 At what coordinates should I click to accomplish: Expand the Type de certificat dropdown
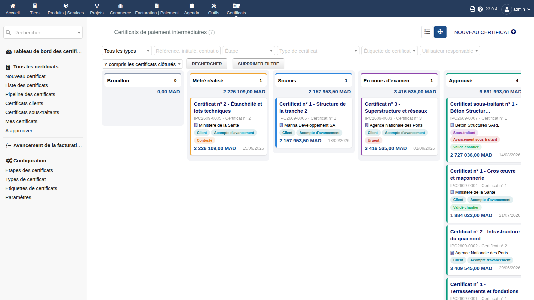point(318,51)
